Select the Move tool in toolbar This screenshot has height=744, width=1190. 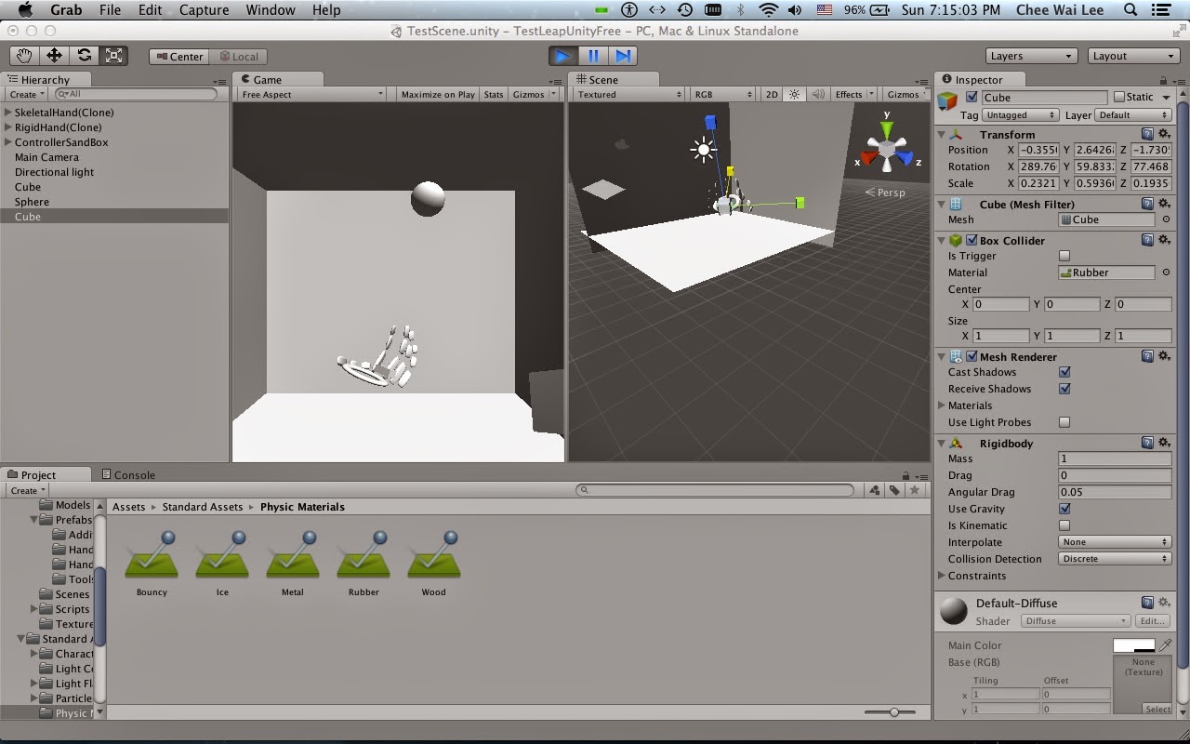click(55, 56)
